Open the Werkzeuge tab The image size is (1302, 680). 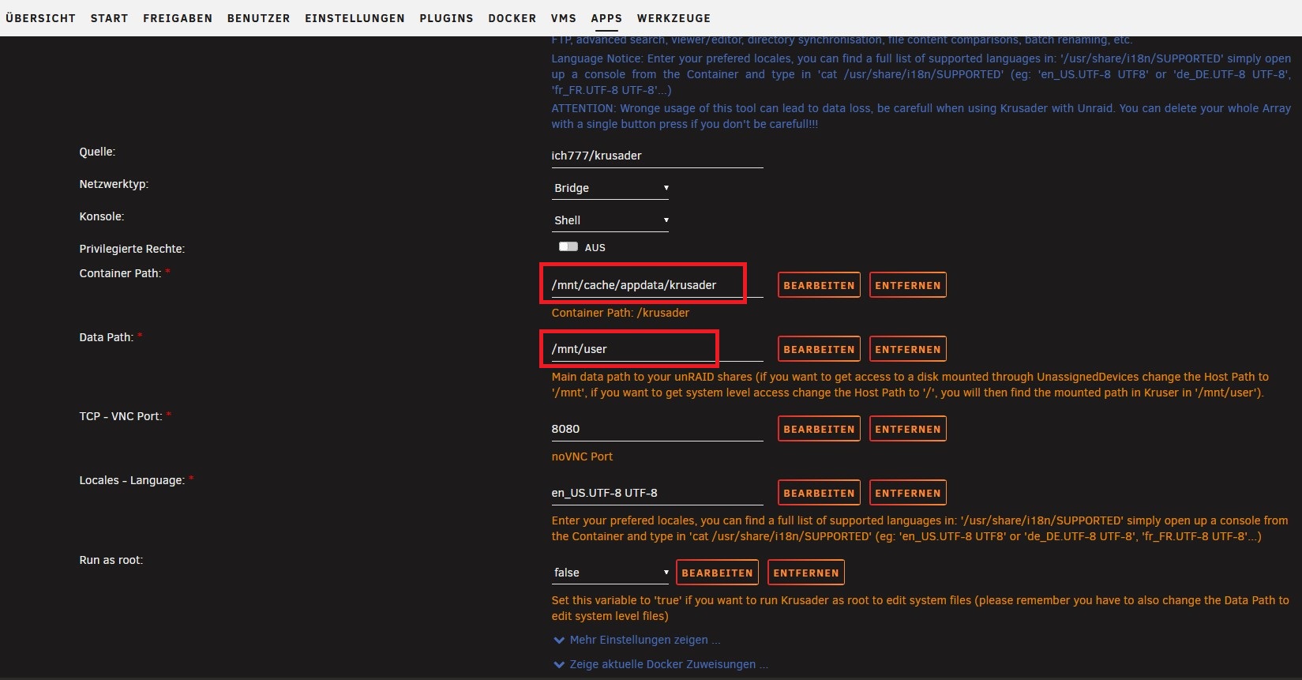tap(674, 18)
